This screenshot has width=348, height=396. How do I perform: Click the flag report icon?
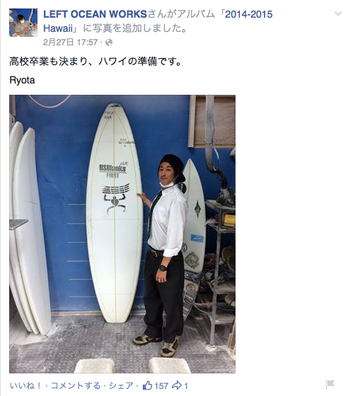(330, 385)
